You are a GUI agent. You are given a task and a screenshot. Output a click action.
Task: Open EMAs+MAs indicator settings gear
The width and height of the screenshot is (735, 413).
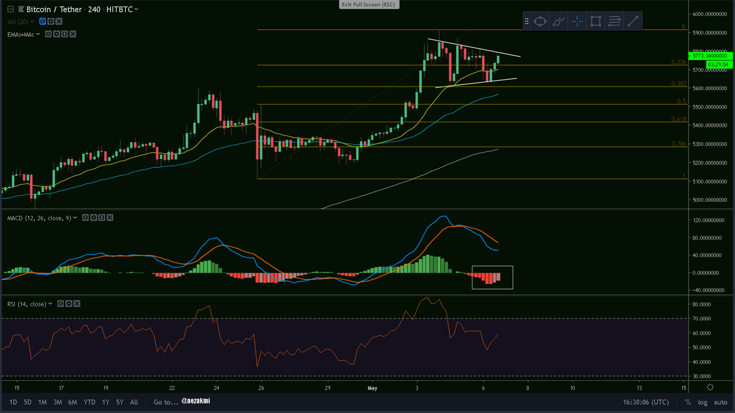click(56, 34)
